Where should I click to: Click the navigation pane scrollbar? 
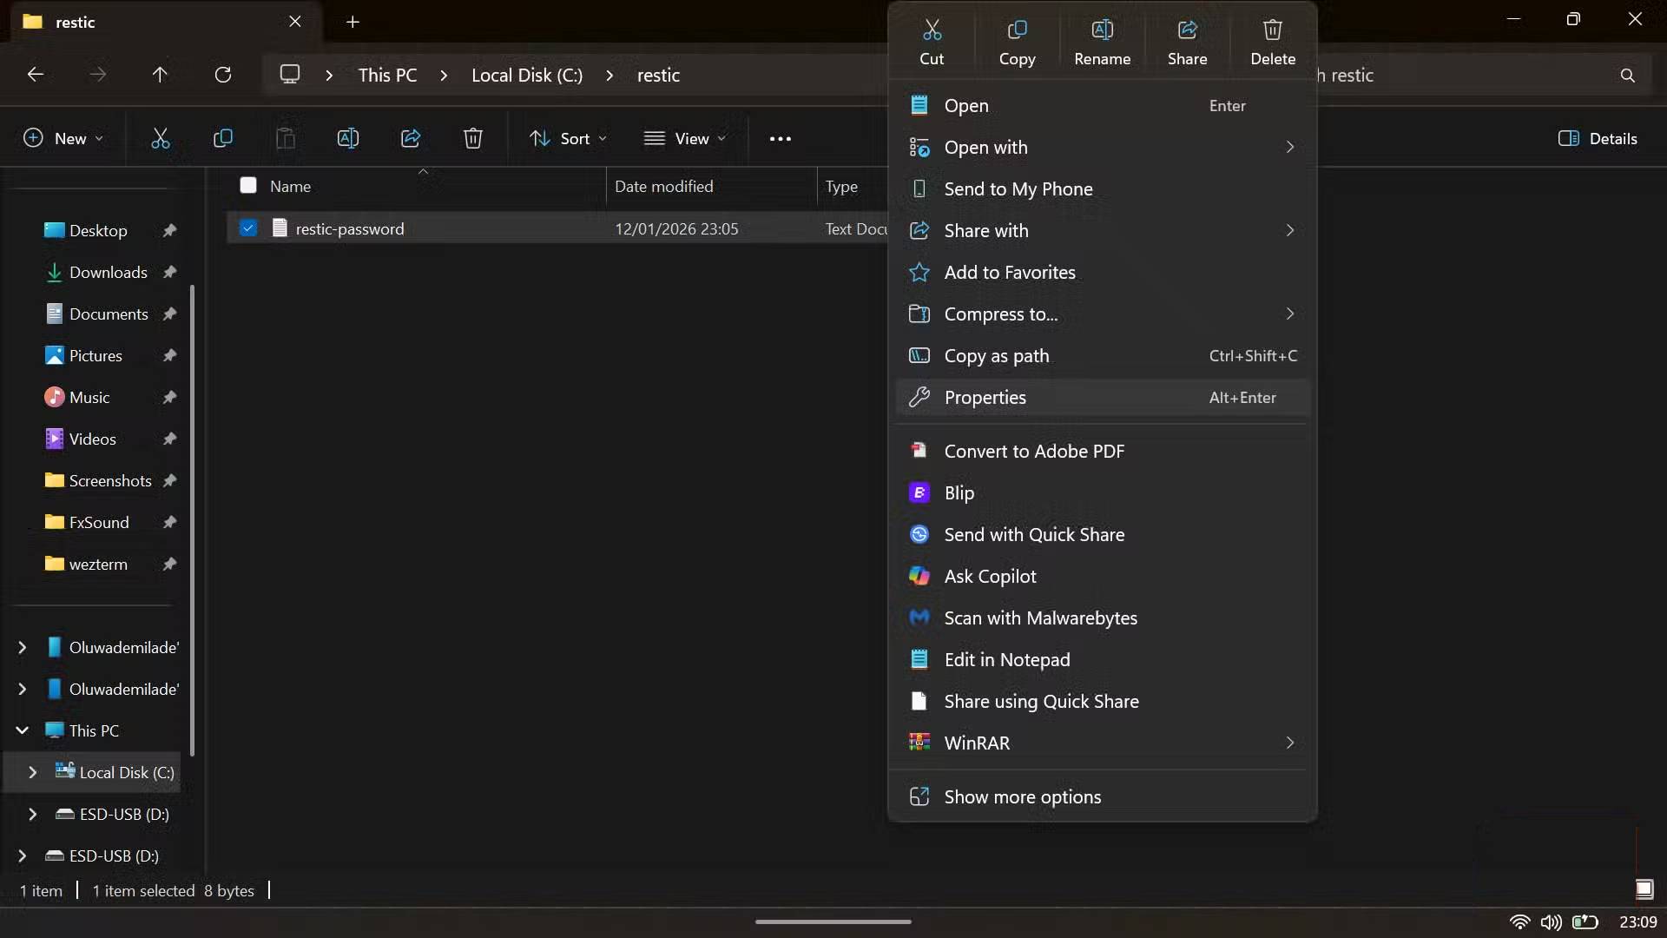coord(192,521)
